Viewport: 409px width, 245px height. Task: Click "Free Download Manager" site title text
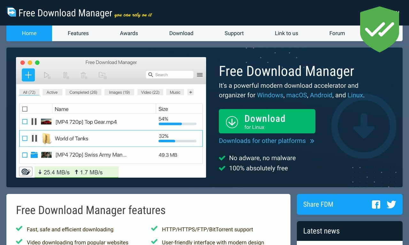click(66, 13)
